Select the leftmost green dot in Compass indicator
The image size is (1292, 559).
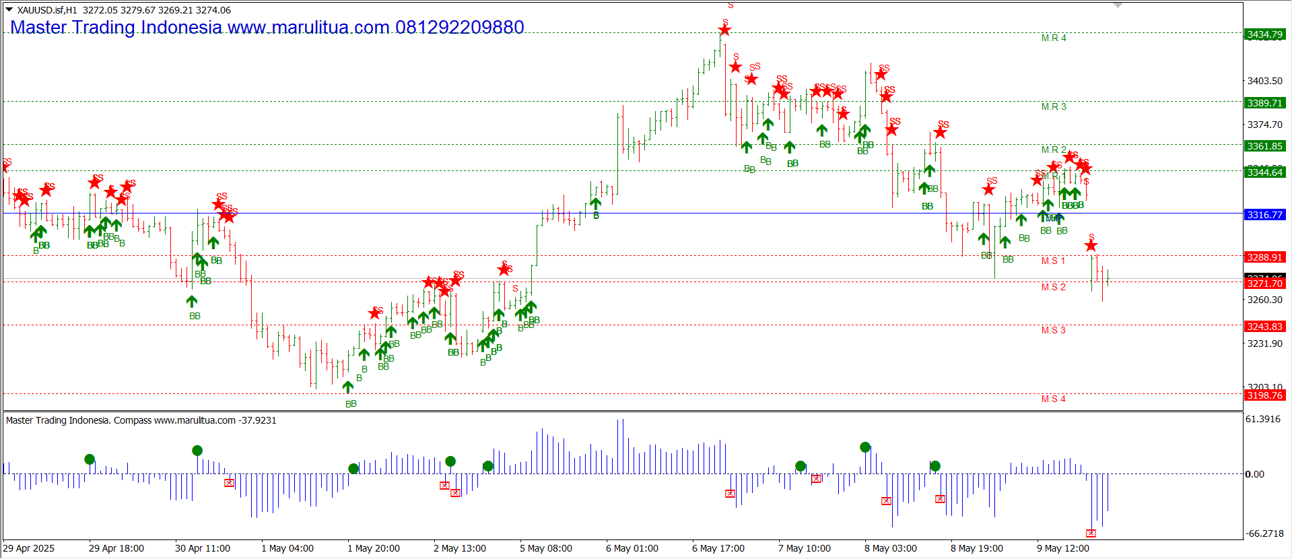pos(90,459)
